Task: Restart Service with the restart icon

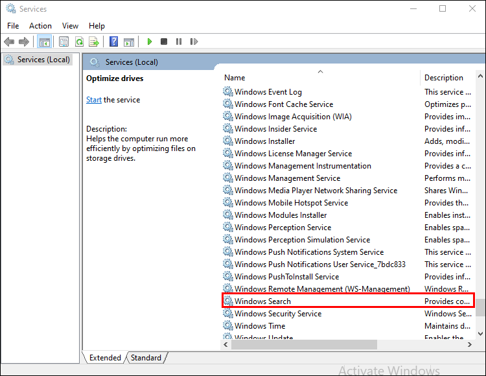Action: (194, 41)
